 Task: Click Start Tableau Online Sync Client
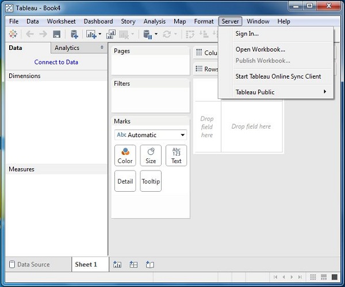[278, 76]
